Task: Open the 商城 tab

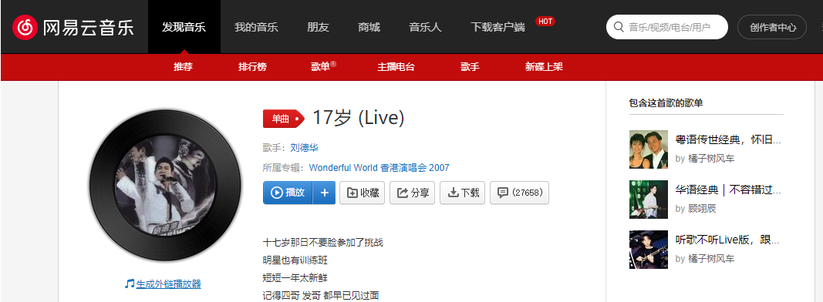Action: (369, 27)
